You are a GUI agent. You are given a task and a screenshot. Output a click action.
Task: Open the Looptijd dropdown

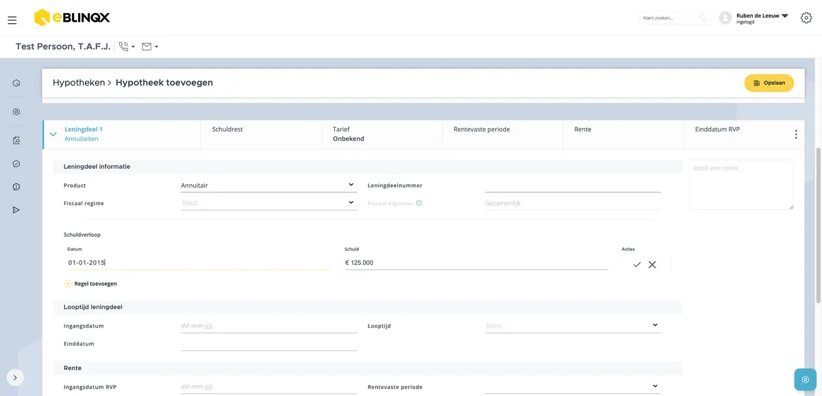573,326
